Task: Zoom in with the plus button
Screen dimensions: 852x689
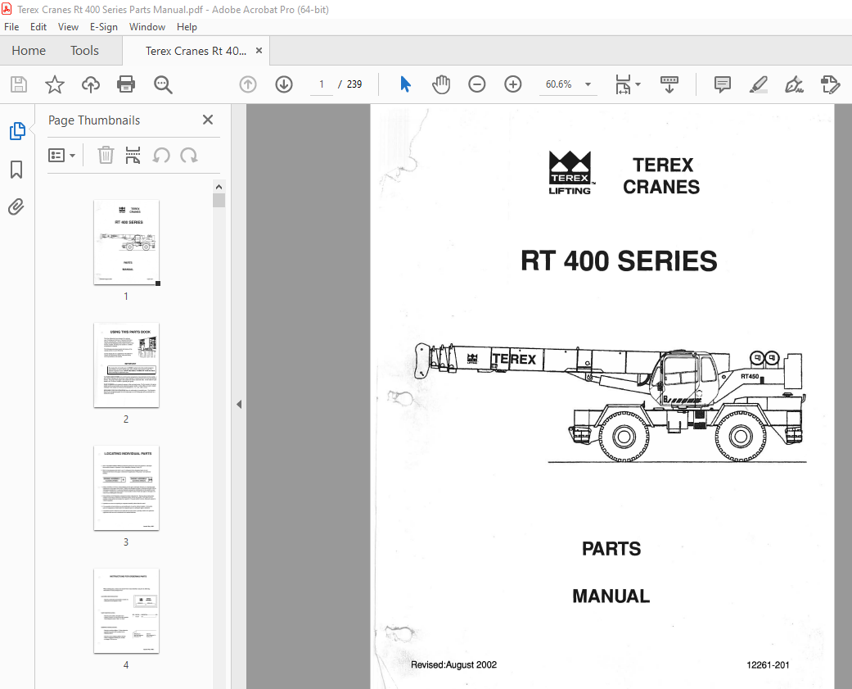Action: tap(512, 84)
